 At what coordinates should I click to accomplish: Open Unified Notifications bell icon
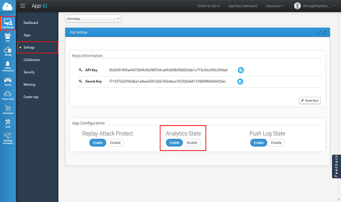(x=8, y=66)
